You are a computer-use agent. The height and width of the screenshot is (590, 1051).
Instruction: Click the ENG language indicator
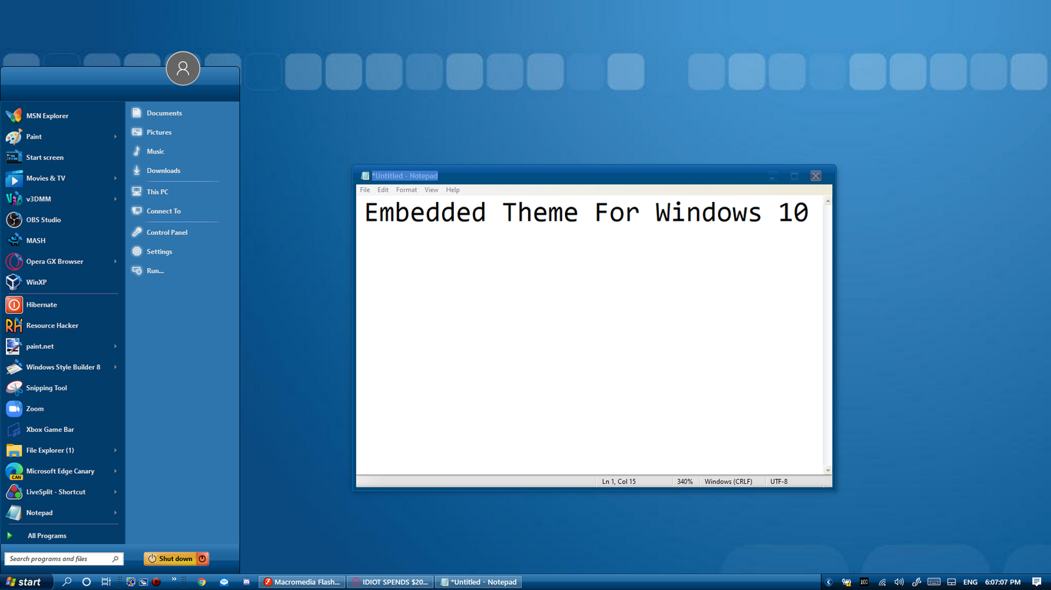[x=970, y=582]
